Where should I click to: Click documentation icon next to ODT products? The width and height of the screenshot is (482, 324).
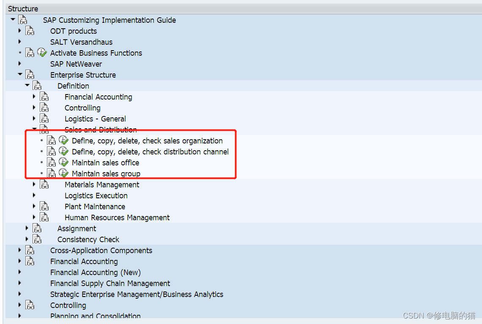tap(30, 31)
